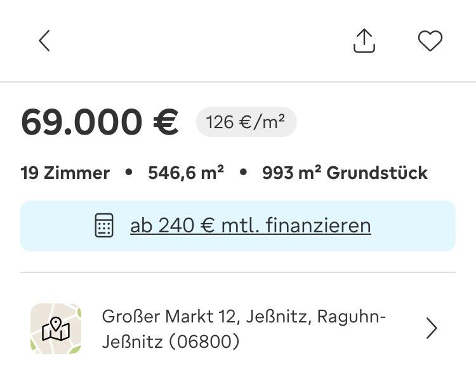
Task: Click the calculator icon in financing banner
Action: click(x=104, y=225)
